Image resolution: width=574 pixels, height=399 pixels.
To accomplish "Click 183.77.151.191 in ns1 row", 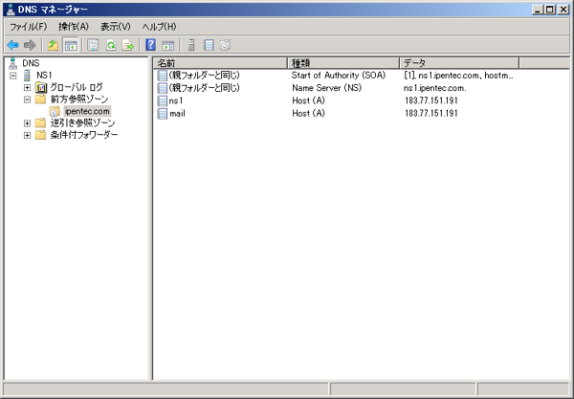I will [x=431, y=100].
